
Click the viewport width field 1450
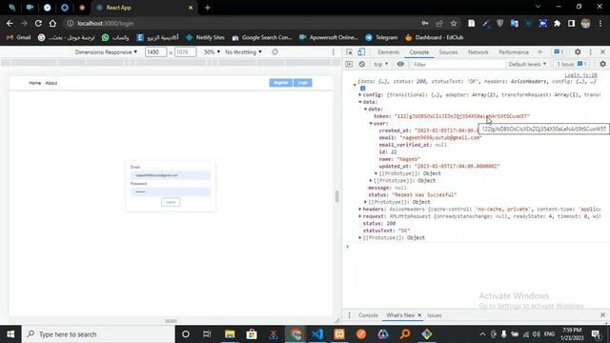[x=155, y=52]
